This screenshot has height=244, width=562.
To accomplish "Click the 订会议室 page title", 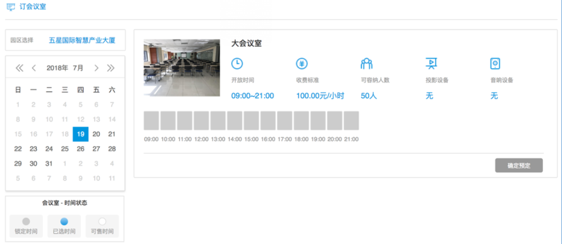I will 33,6.
